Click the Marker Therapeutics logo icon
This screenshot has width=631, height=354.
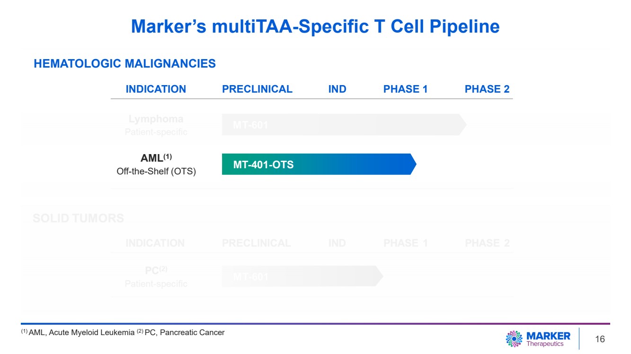coord(514,339)
